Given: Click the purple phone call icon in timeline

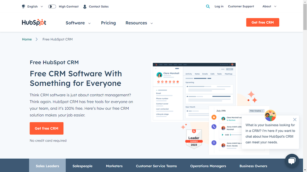Looking at the screenshot, I should (x=214, y=127).
